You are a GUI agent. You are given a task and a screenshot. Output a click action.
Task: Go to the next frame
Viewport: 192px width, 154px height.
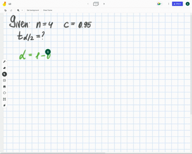click(104, 4)
